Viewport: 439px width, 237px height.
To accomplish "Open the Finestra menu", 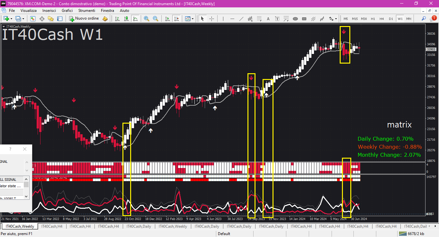I will click(x=107, y=11).
